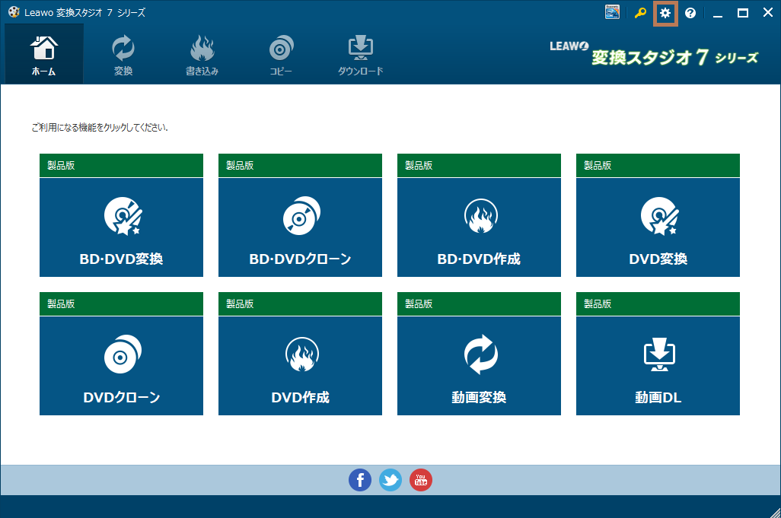Screen dimensions: 781x518
Task: Click the support image icon in title bar
Action: coord(613,12)
